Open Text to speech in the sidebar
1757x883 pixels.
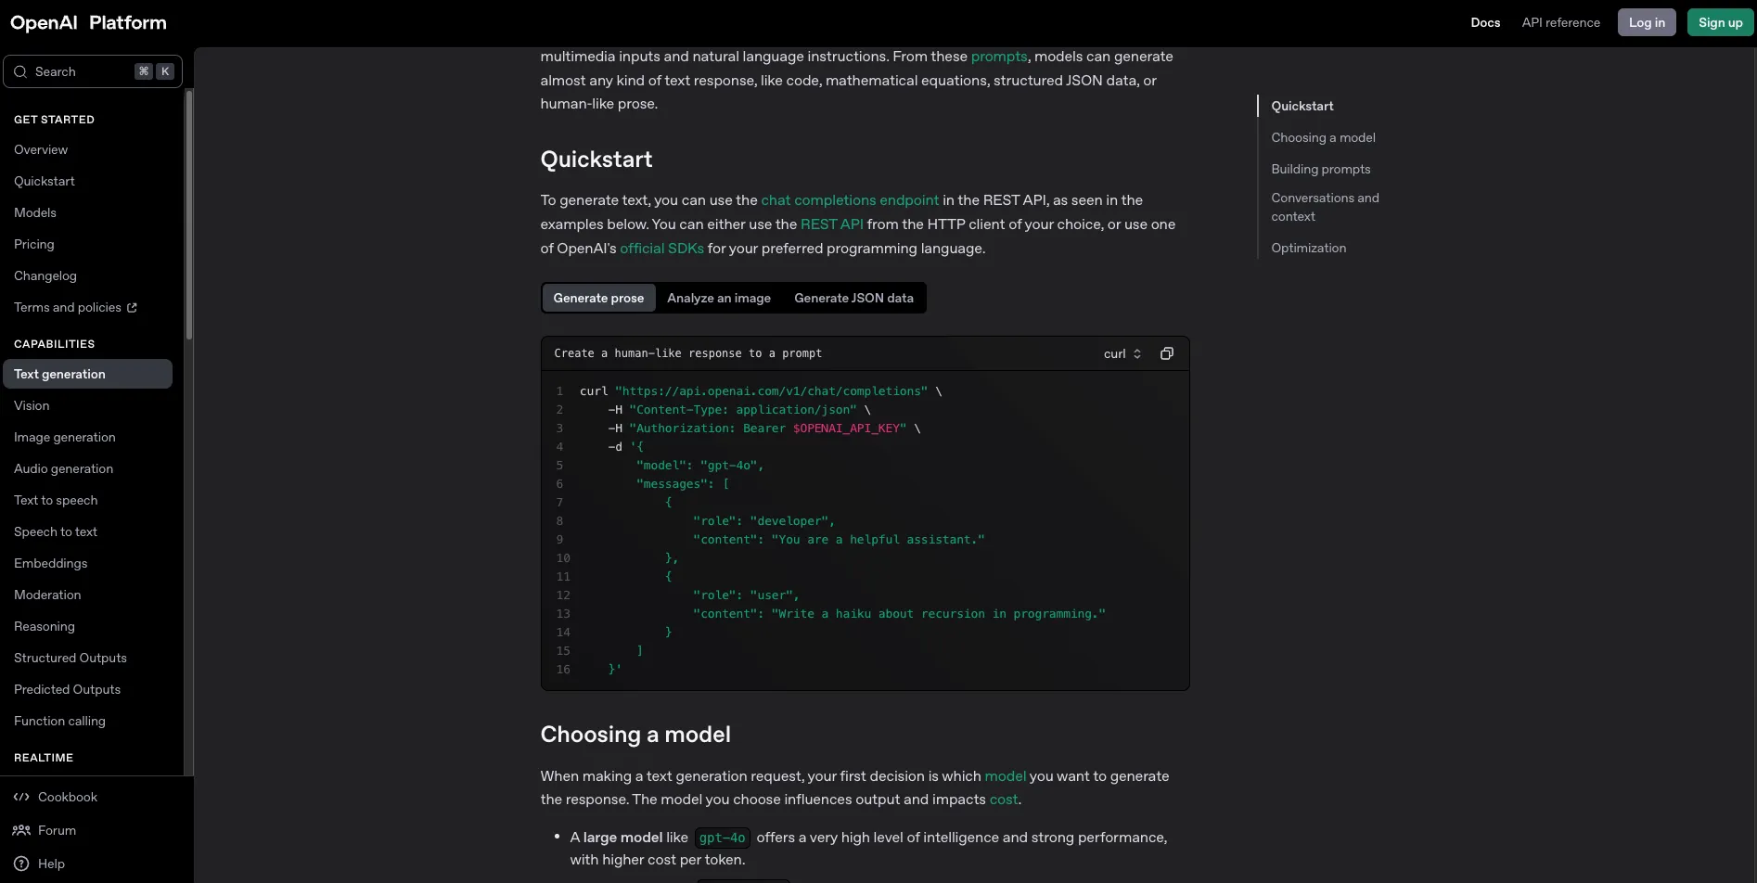[x=56, y=500]
